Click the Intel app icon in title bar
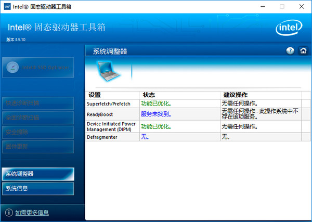This screenshot has width=312, height=222. 7,6
